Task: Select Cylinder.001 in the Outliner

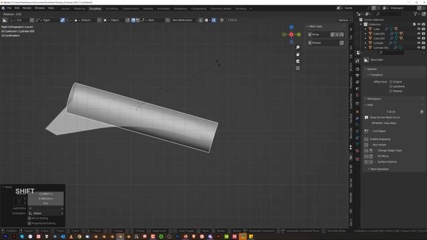Action: click(x=381, y=47)
